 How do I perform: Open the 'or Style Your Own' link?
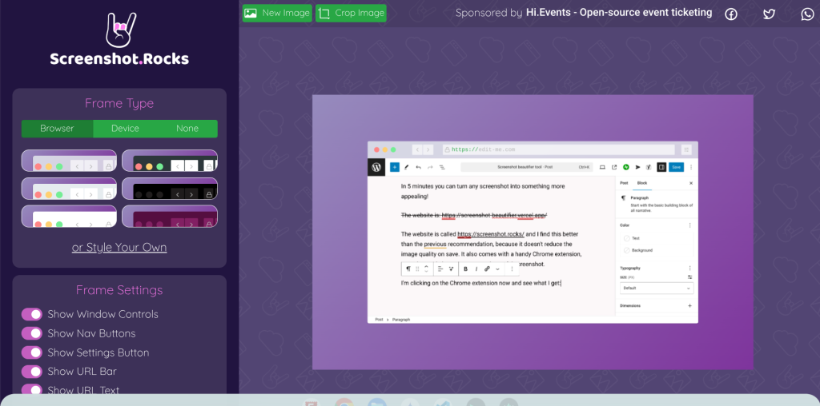119,248
